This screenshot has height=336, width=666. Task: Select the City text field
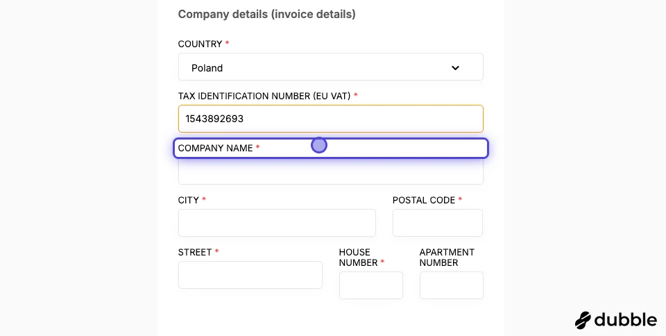click(277, 223)
